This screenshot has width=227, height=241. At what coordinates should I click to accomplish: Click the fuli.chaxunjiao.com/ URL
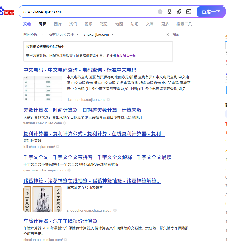[39, 147]
